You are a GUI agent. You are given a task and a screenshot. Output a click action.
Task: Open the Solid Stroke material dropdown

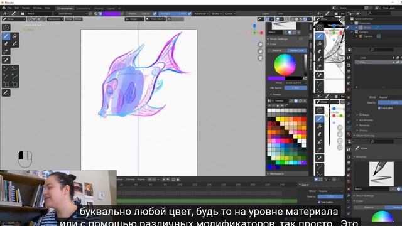click(x=71, y=14)
